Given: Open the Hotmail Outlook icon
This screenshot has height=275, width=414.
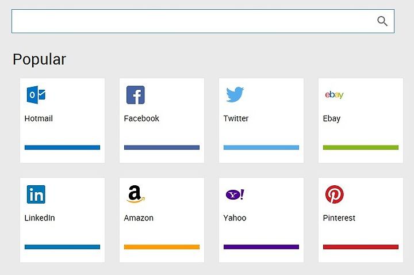Looking at the screenshot, I should [x=36, y=95].
